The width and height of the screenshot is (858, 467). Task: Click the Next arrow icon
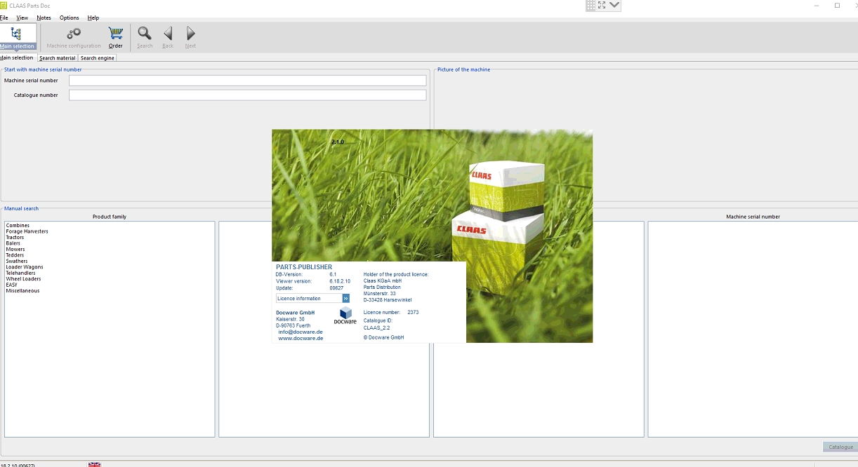click(x=190, y=34)
